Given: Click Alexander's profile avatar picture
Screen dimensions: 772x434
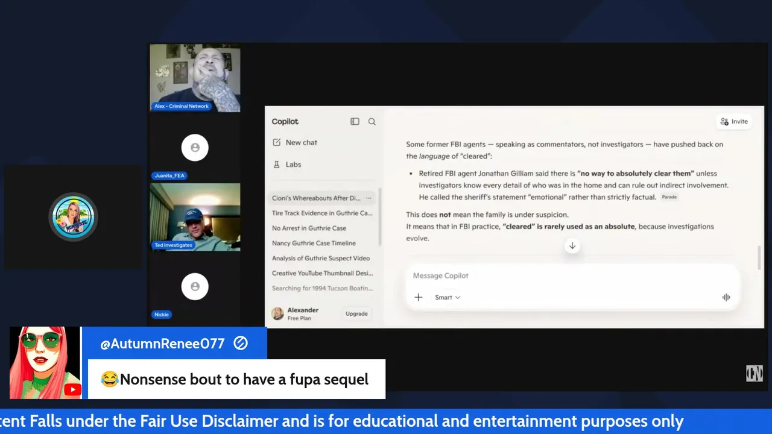Looking at the screenshot, I should click(277, 313).
